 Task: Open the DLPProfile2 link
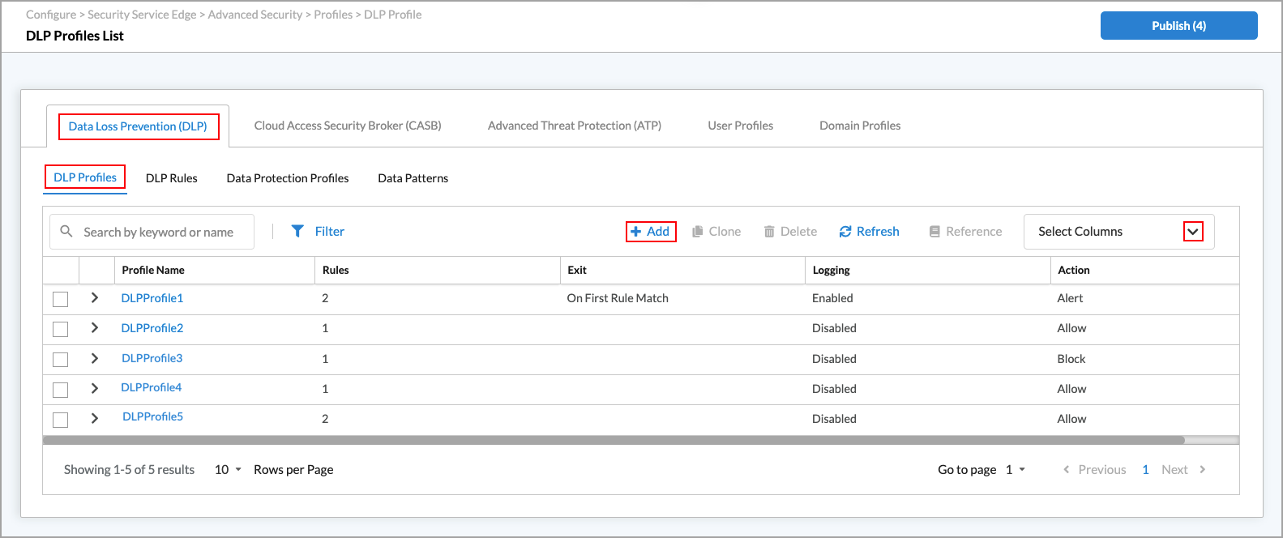click(152, 328)
